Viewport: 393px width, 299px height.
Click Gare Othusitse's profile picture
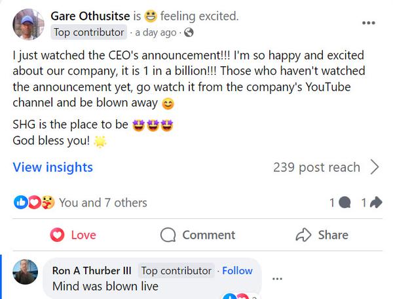(29, 24)
